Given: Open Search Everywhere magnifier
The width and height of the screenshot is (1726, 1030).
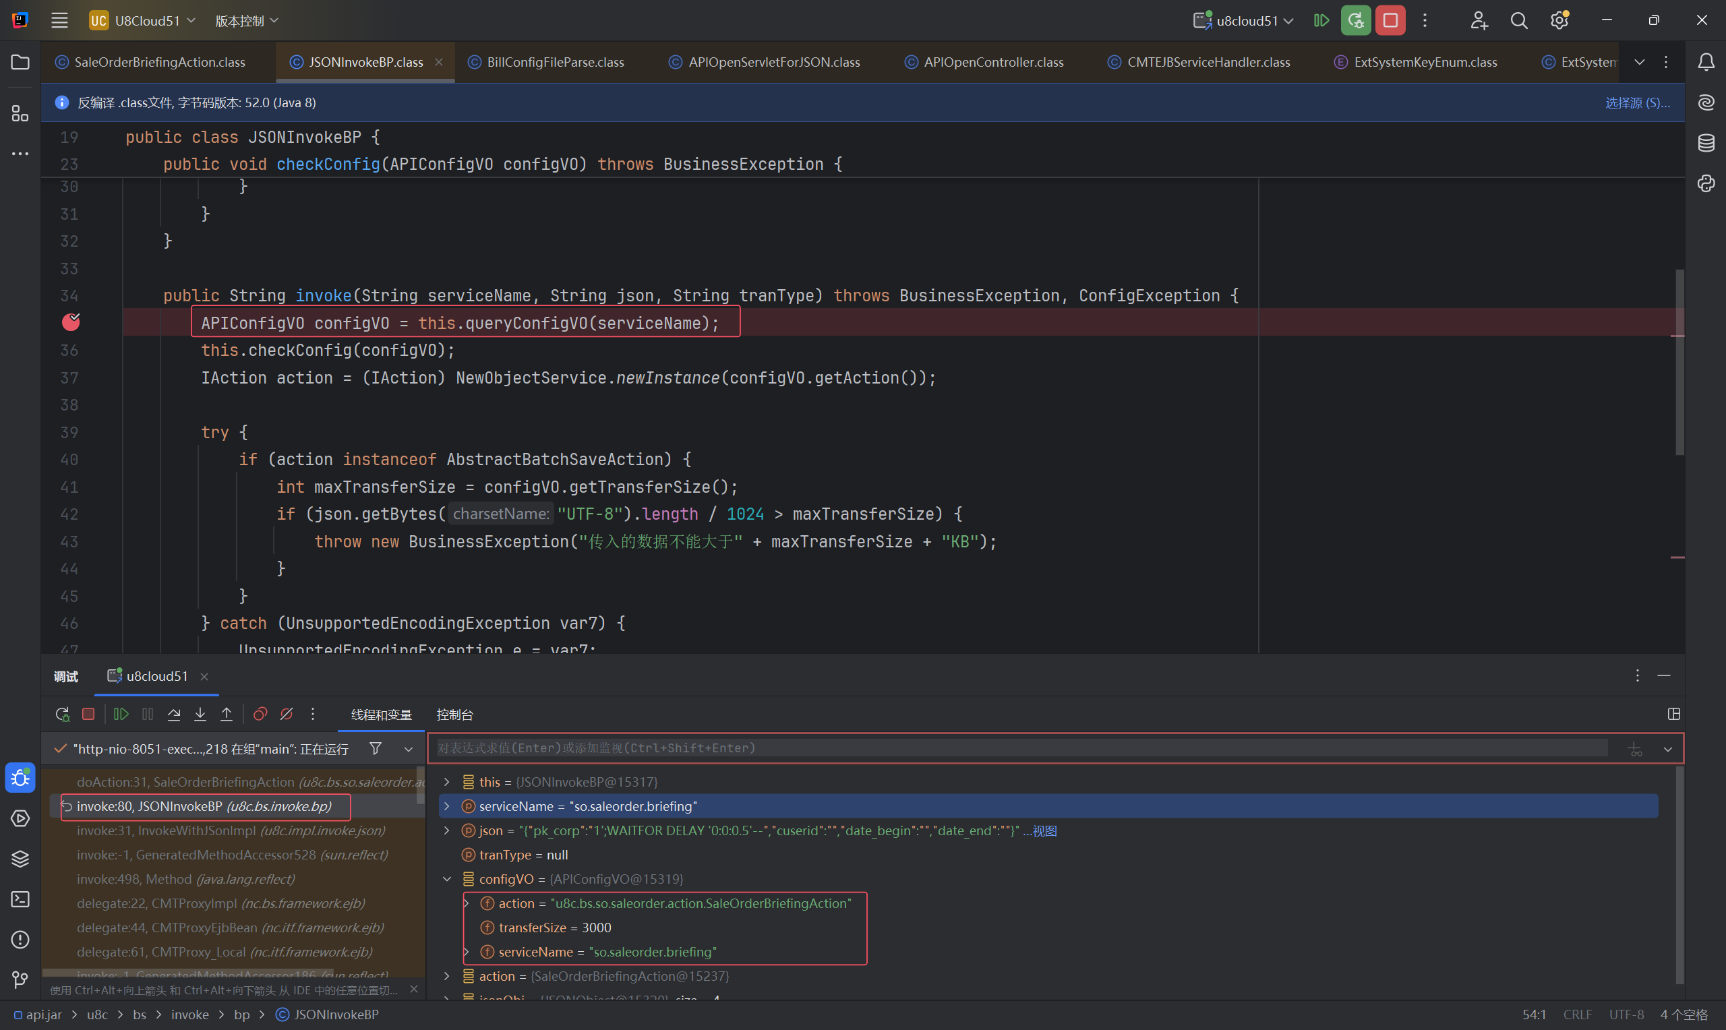Looking at the screenshot, I should [1518, 21].
